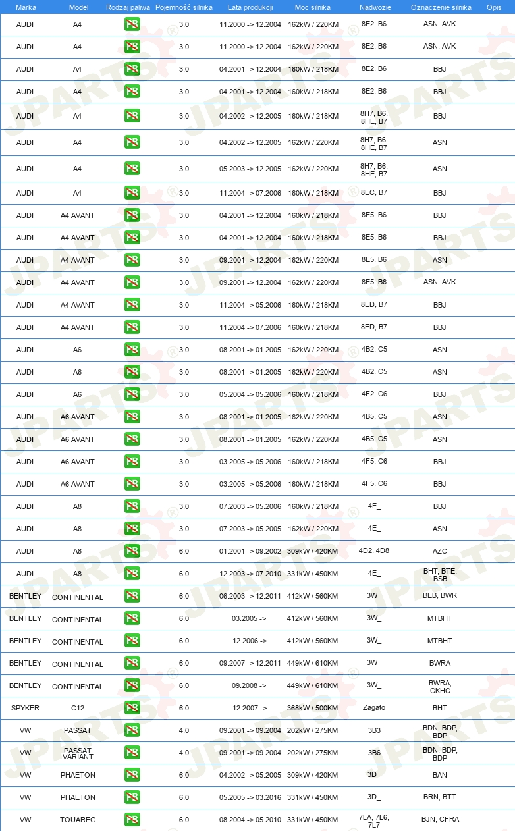Click the Rodzaj paliwa column header
Viewport: 515px width, 831px height.
tap(128, 7)
